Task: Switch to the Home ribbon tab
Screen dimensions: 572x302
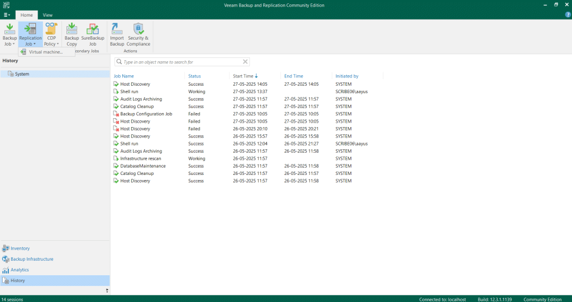Action: [26, 15]
